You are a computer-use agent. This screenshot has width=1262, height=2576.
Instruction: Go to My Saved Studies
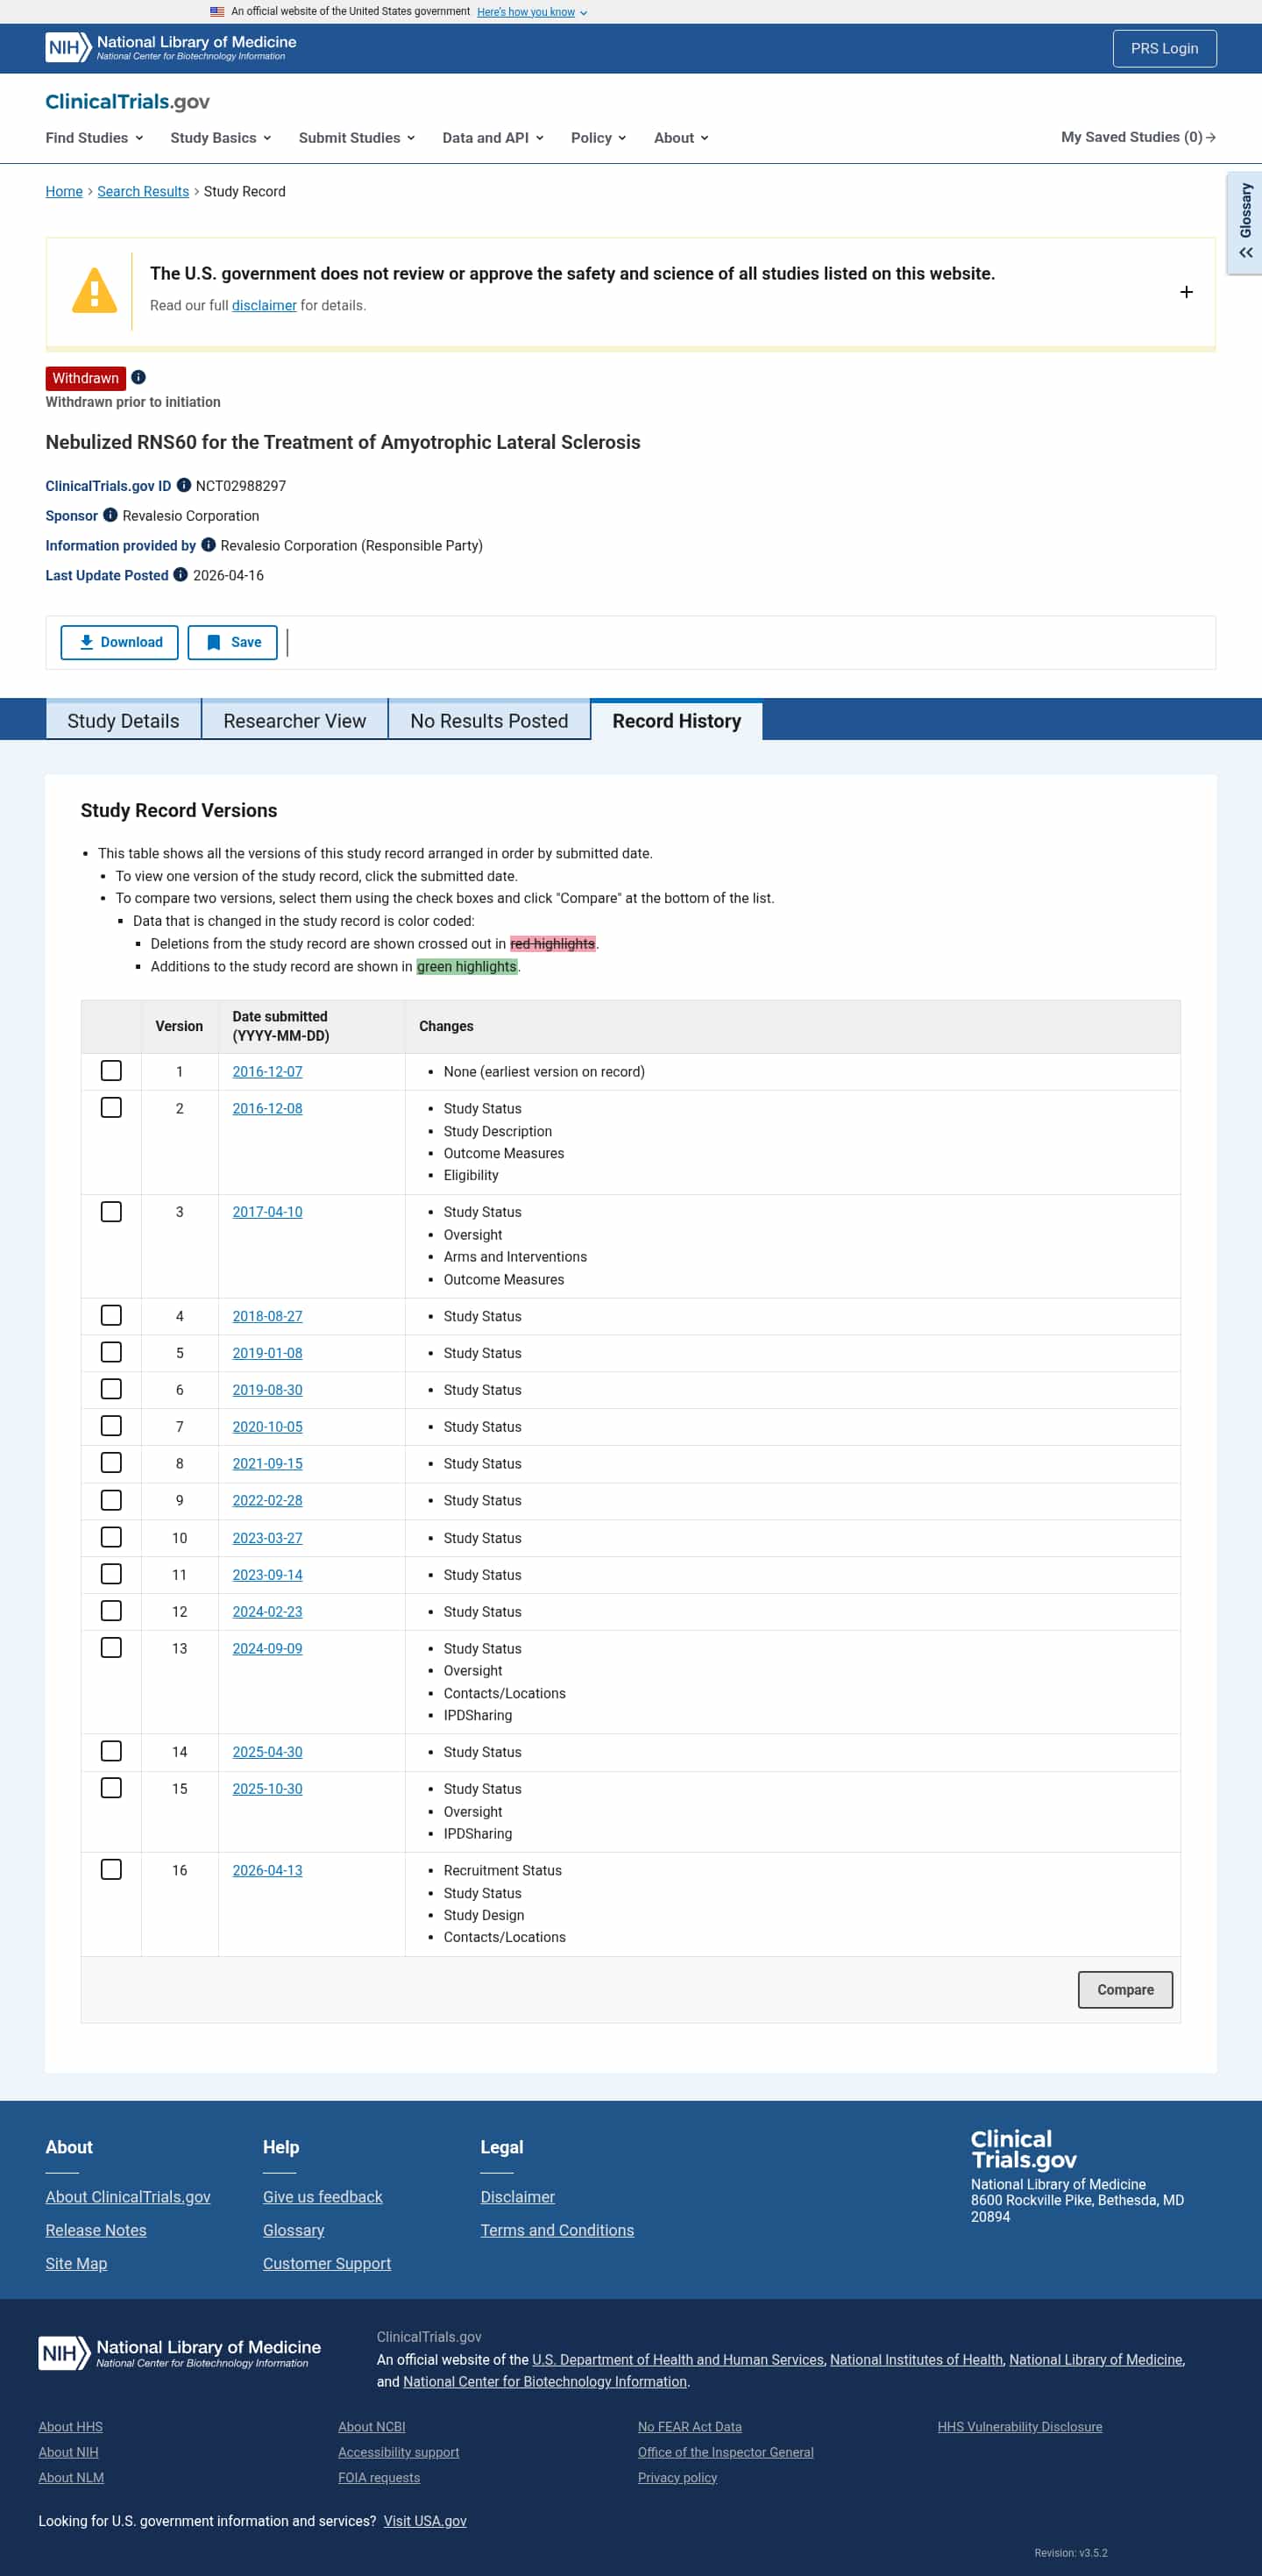(1137, 137)
